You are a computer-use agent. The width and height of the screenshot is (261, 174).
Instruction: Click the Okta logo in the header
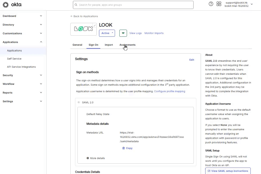click(12, 5)
